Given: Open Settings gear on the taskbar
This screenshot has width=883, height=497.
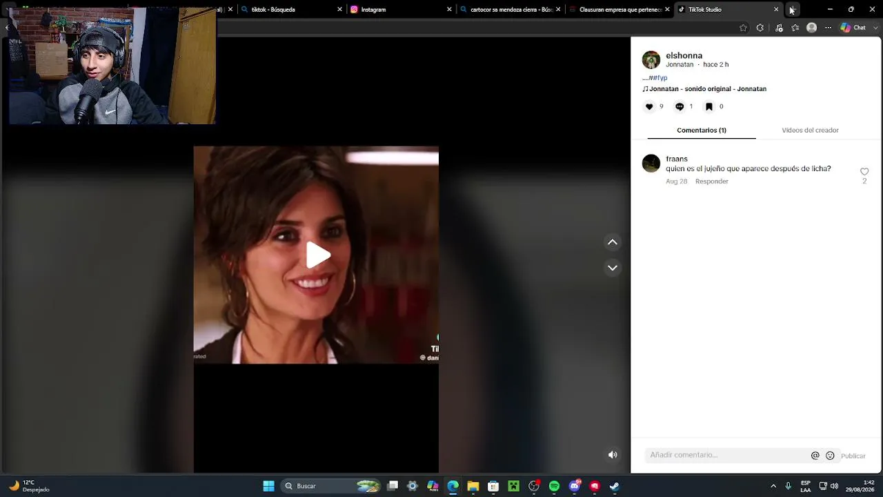Looking at the screenshot, I should click(413, 486).
